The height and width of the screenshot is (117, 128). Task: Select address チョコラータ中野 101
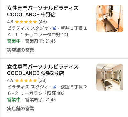pyautogui.click(x=47, y=35)
